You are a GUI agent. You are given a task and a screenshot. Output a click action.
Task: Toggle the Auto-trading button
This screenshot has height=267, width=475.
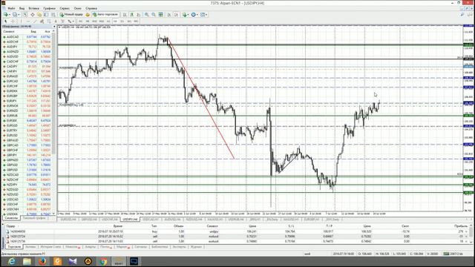tap(105, 15)
